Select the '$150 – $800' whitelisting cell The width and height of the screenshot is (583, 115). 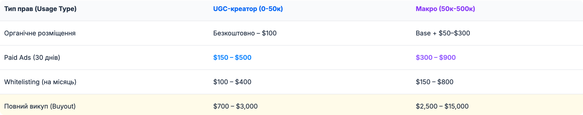tap(434, 82)
